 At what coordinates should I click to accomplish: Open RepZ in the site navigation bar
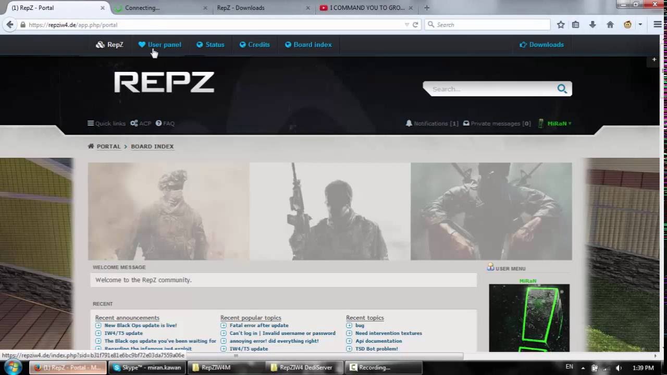coord(109,45)
